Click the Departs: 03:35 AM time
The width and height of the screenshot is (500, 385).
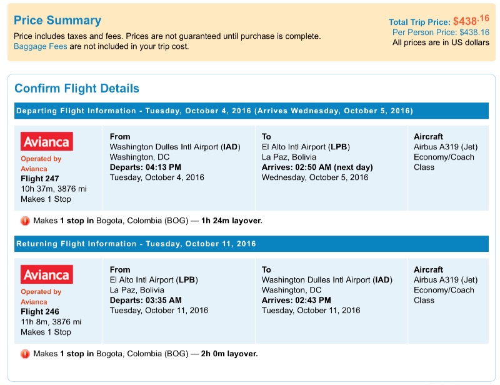[145, 300]
